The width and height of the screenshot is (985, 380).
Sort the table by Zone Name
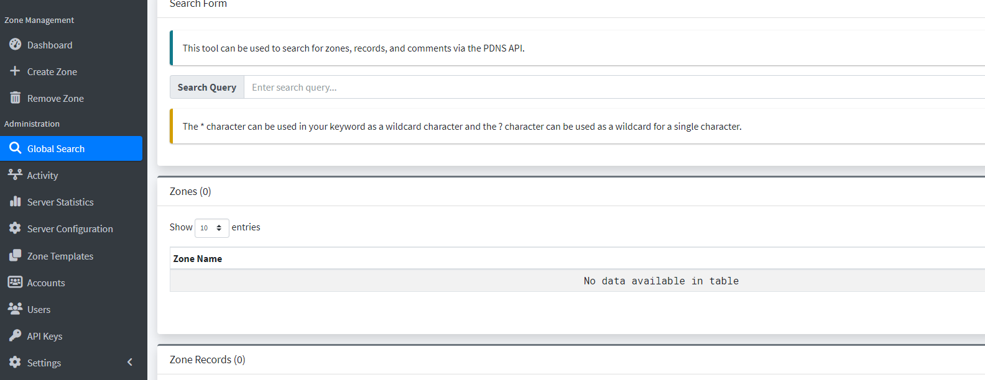coord(197,258)
